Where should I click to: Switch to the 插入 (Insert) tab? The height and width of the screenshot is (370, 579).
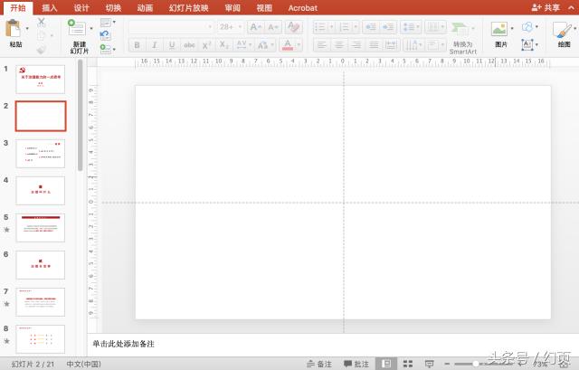tap(50, 7)
